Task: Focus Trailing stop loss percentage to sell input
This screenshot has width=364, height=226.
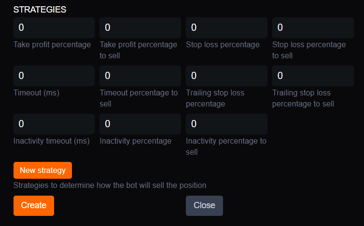Action: pos(313,76)
